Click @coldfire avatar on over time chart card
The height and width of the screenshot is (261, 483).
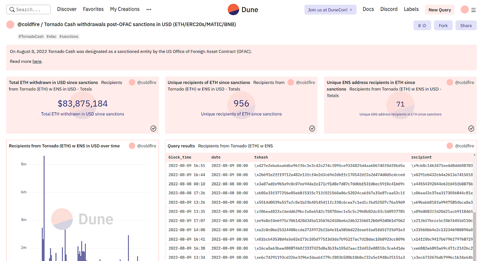[132, 146]
